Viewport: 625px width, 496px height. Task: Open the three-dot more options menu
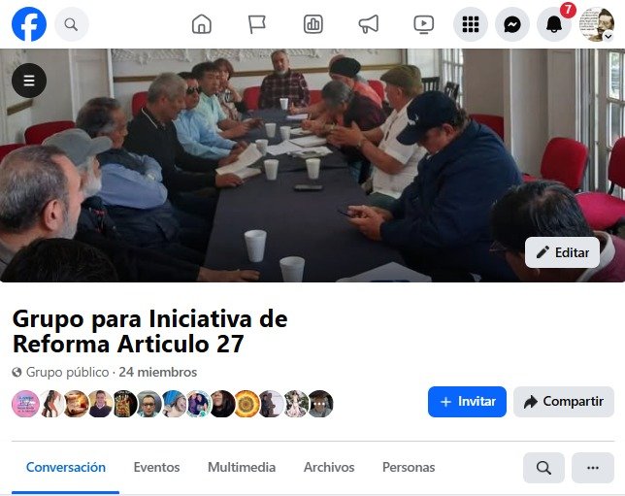click(593, 468)
